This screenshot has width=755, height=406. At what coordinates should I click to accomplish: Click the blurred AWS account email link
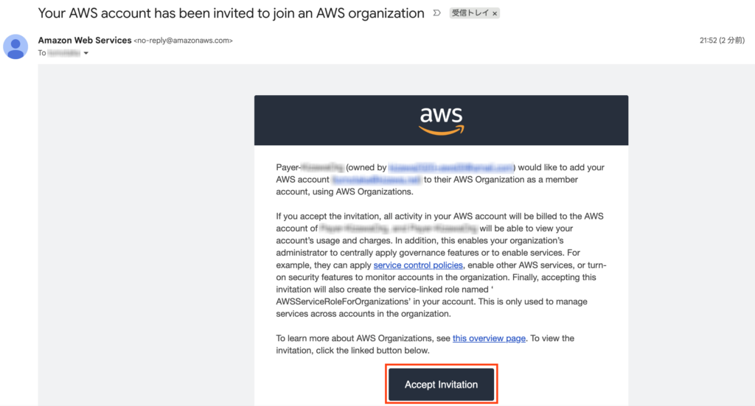click(376, 180)
